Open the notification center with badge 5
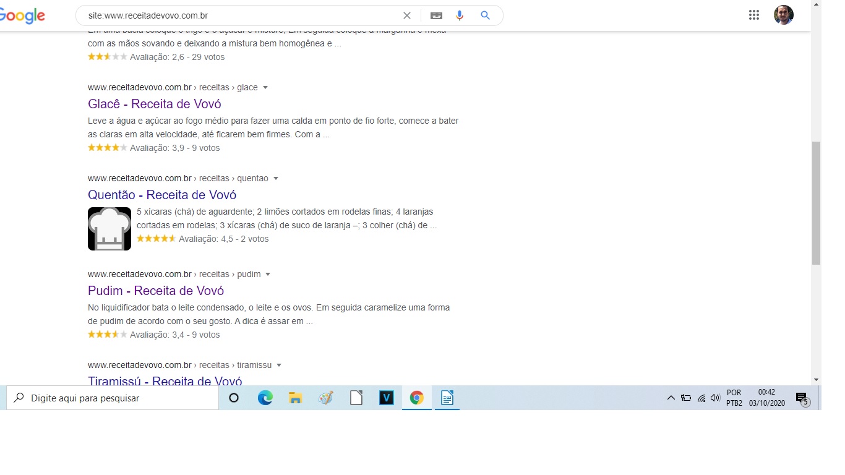This screenshot has height=475, width=845. pyautogui.click(x=802, y=399)
